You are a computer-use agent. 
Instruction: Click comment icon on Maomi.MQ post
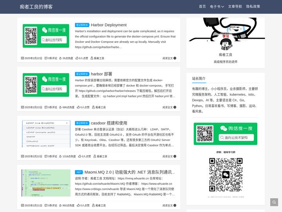coord(46,205)
